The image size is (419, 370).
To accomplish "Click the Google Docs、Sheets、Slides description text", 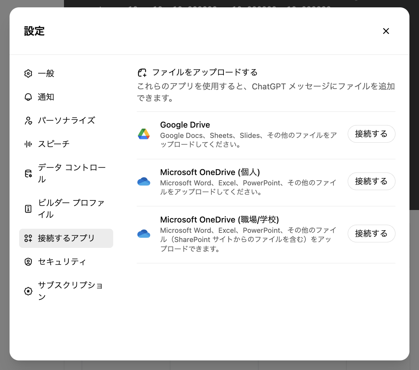I will coord(248,140).
